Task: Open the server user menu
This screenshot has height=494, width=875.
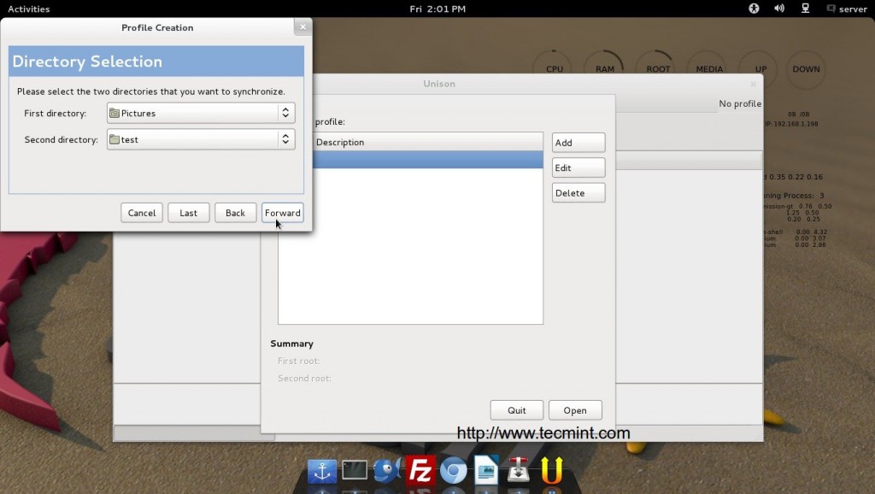Action: 846,9
